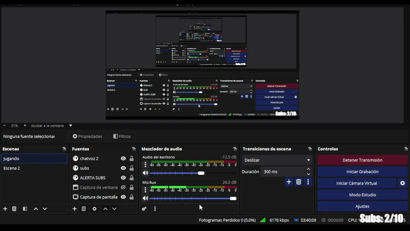The width and height of the screenshot is (410, 231).
Task: Remove selected source trash icon in Fuentes
Action: tap(84, 209)
